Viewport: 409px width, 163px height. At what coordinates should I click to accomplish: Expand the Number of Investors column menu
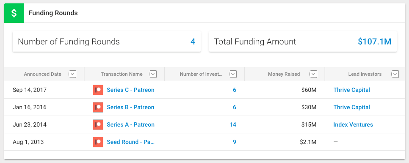point(233,74)
